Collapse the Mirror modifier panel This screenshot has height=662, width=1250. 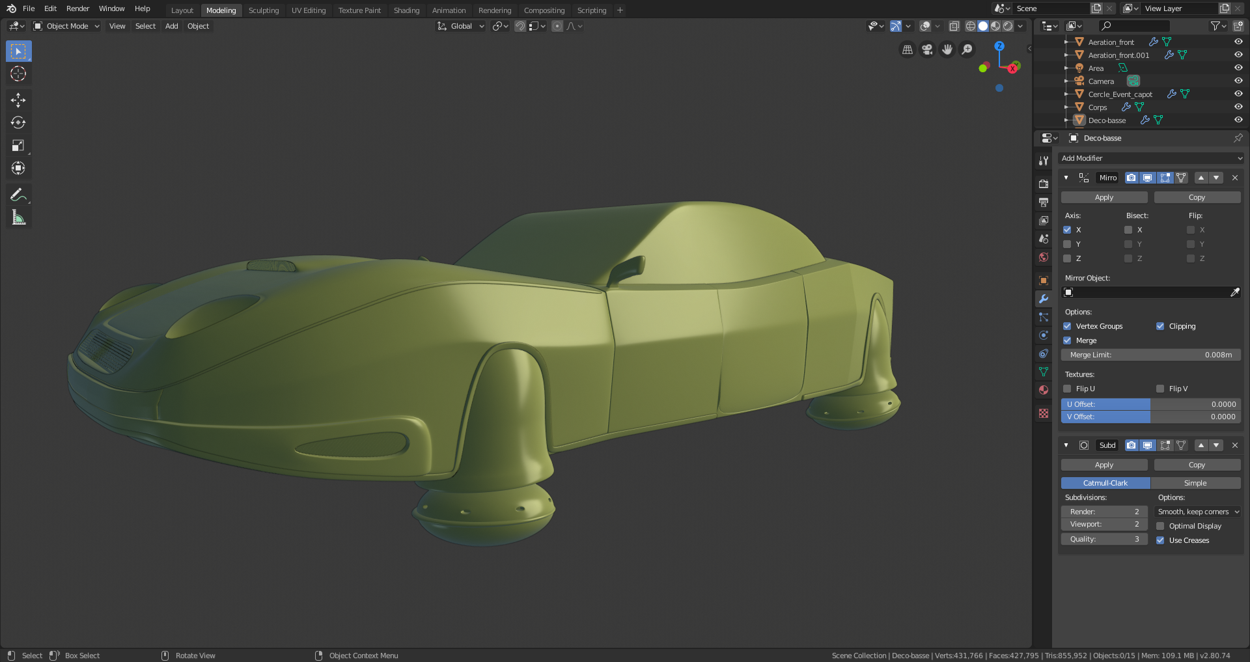1066,178
